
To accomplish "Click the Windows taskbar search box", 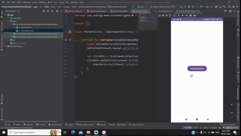I will tap(34, 132).
